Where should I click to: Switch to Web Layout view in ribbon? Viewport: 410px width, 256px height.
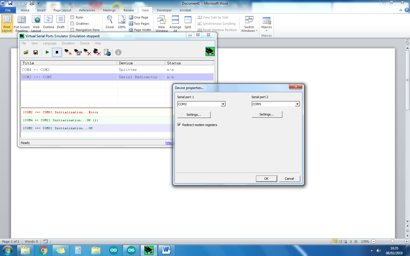[x=36, y=24]
